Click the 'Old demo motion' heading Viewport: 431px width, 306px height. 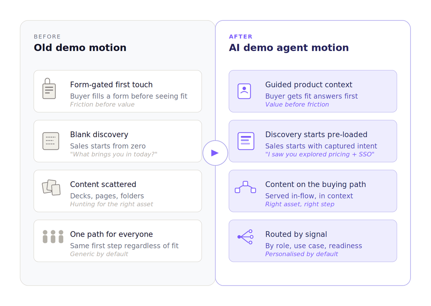[80, 48]
